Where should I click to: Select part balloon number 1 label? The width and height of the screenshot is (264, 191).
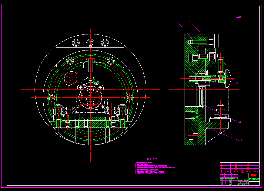[176, 21]
